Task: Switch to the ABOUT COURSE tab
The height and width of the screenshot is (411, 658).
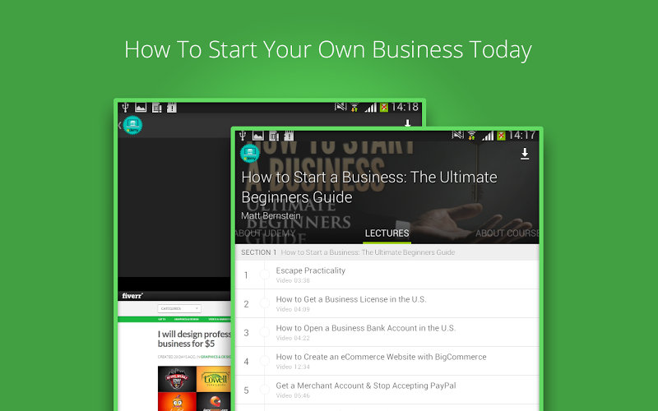Action: 507,233
